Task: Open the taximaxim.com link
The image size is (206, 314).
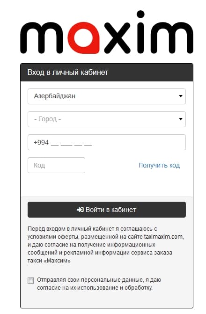Action: 163,236
